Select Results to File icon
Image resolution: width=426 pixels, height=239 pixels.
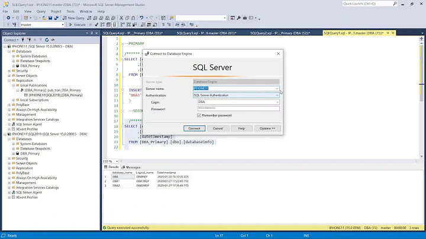click(155, 25)
